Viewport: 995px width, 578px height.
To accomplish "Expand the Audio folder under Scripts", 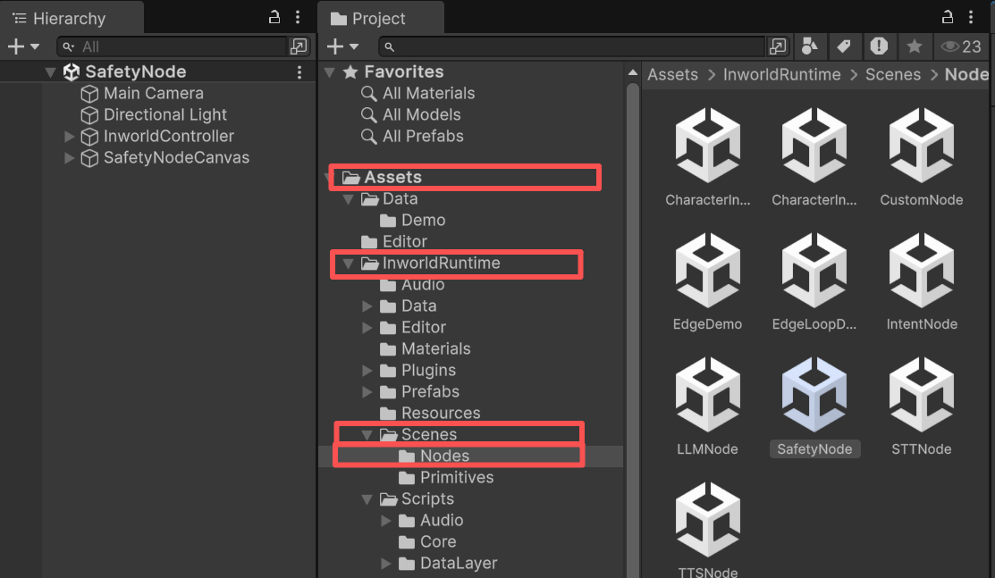I will tap(385, 521).
